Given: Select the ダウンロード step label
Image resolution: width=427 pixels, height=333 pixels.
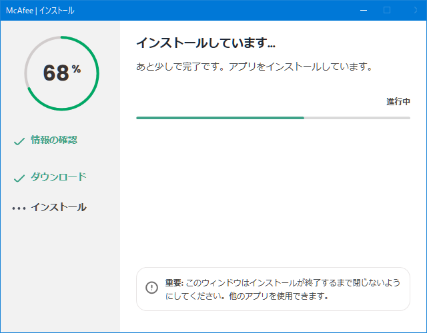Looking at the screenshot, I should pos(59,176).
